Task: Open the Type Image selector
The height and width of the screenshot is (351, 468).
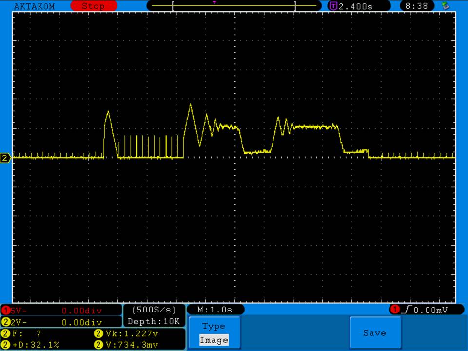Action: coord(214,333)
